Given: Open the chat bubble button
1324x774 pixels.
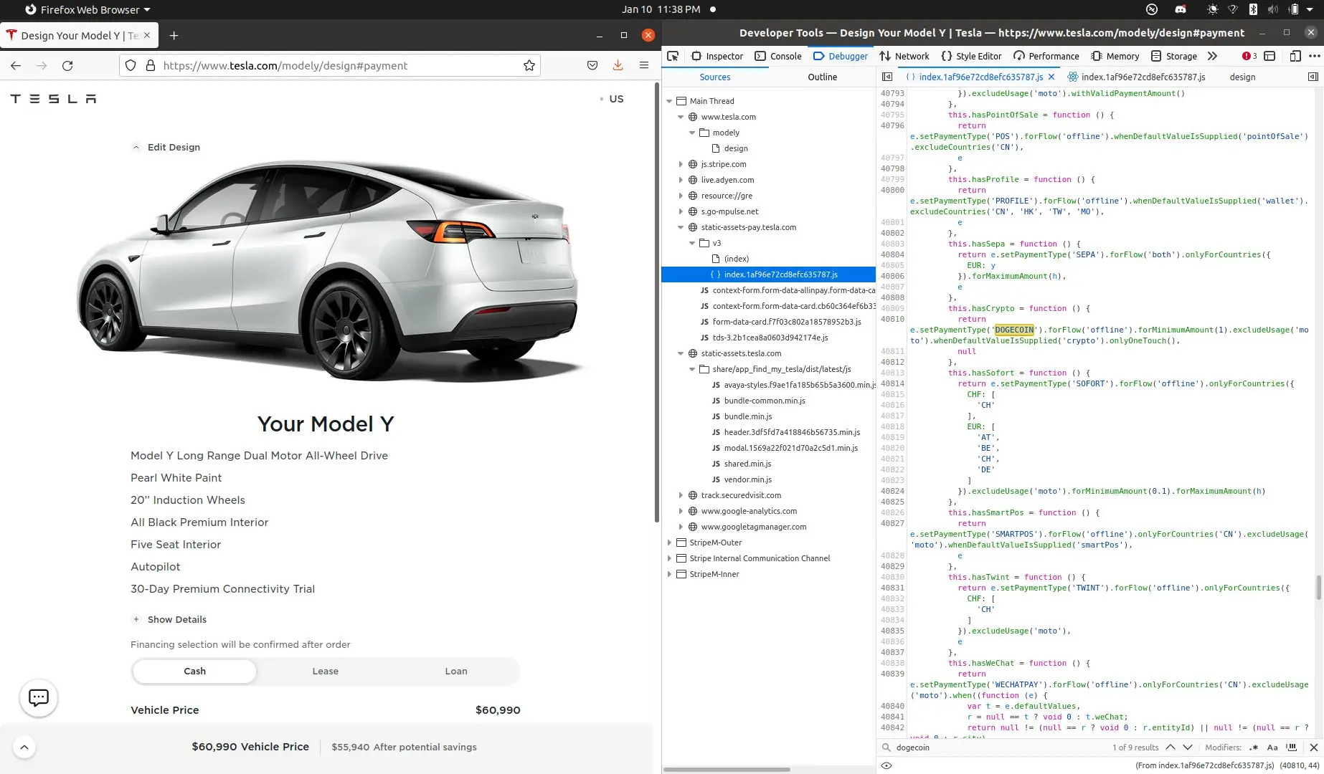Looking at the screenshot, I should [39, 697].
